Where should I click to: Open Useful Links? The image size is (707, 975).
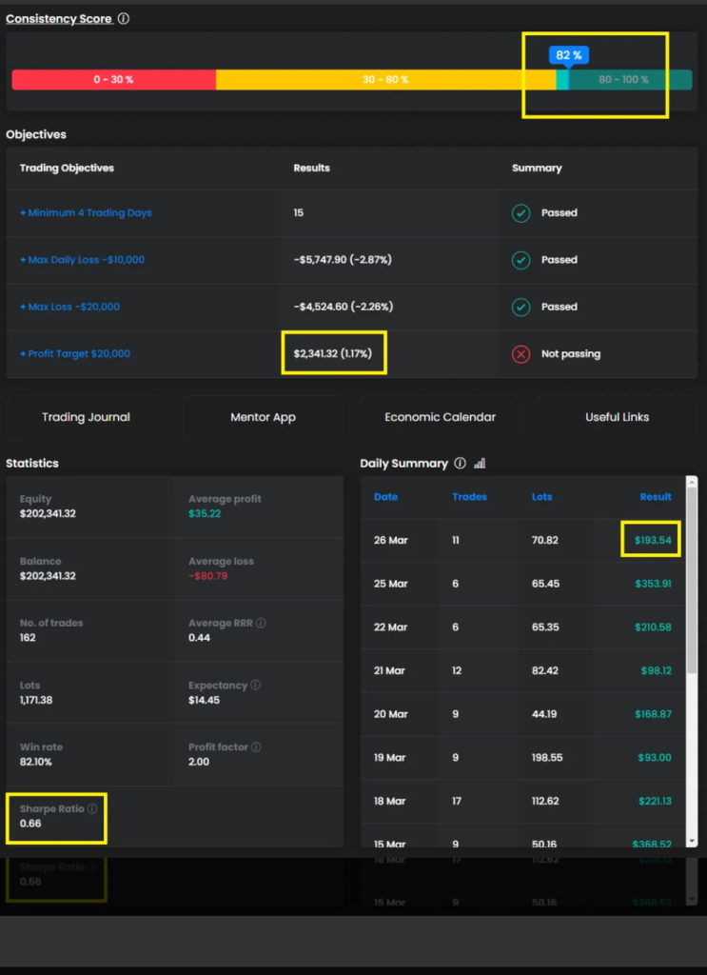click(617, 417)
